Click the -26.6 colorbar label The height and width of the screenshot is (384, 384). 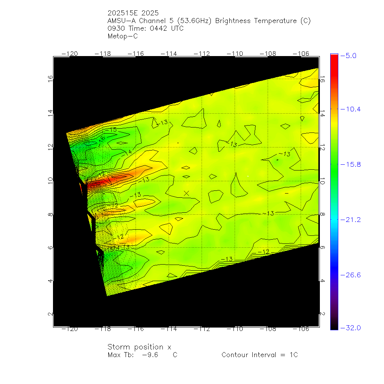pos(351,275)
